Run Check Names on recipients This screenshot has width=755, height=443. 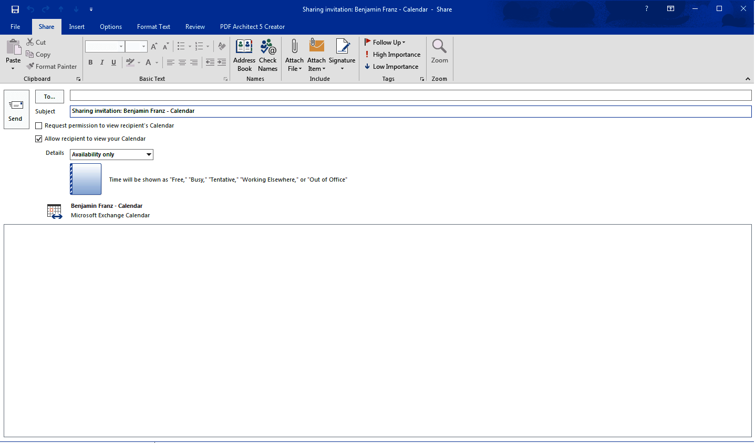point(268,55)
